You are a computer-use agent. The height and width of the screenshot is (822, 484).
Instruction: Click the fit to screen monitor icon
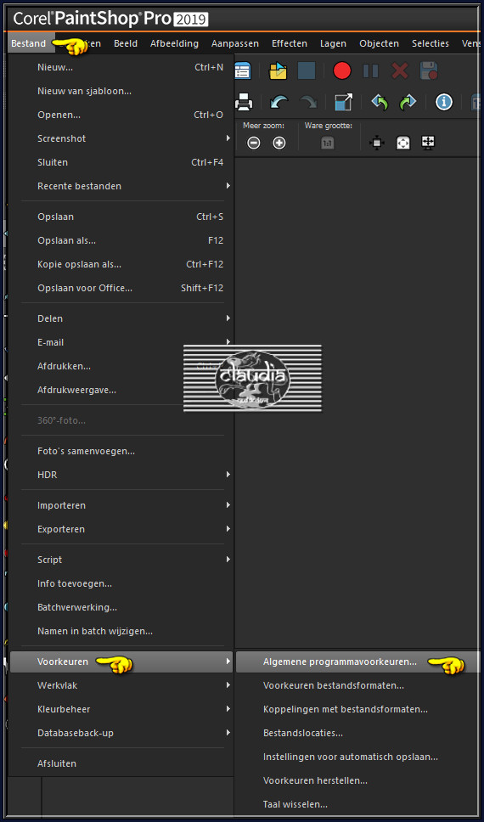coord(429,142)
